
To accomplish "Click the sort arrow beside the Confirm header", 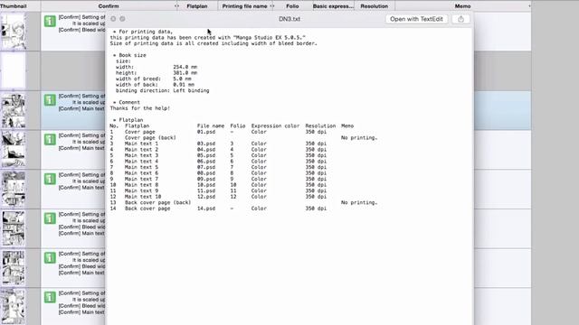I will tap(176, 6).
